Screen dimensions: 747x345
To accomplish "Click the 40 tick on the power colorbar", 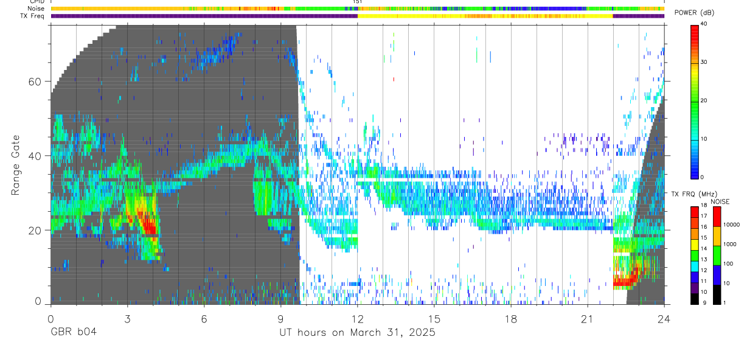I will [x=704, y=24].
